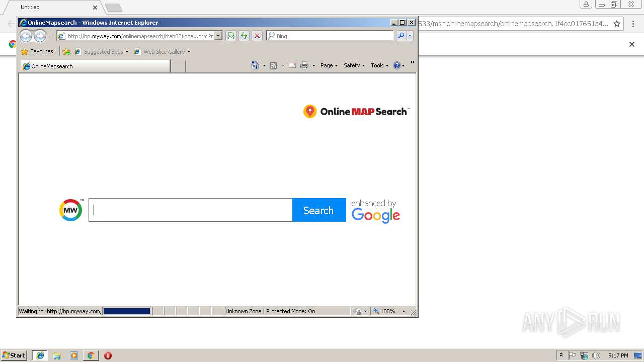Click the red Opera-style taskbar icon
Screen dimensions: 644x362
[108, 355]
